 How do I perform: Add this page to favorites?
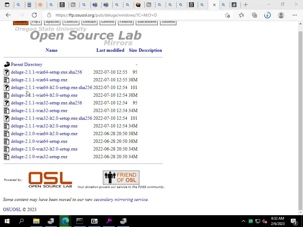(228, 15)
